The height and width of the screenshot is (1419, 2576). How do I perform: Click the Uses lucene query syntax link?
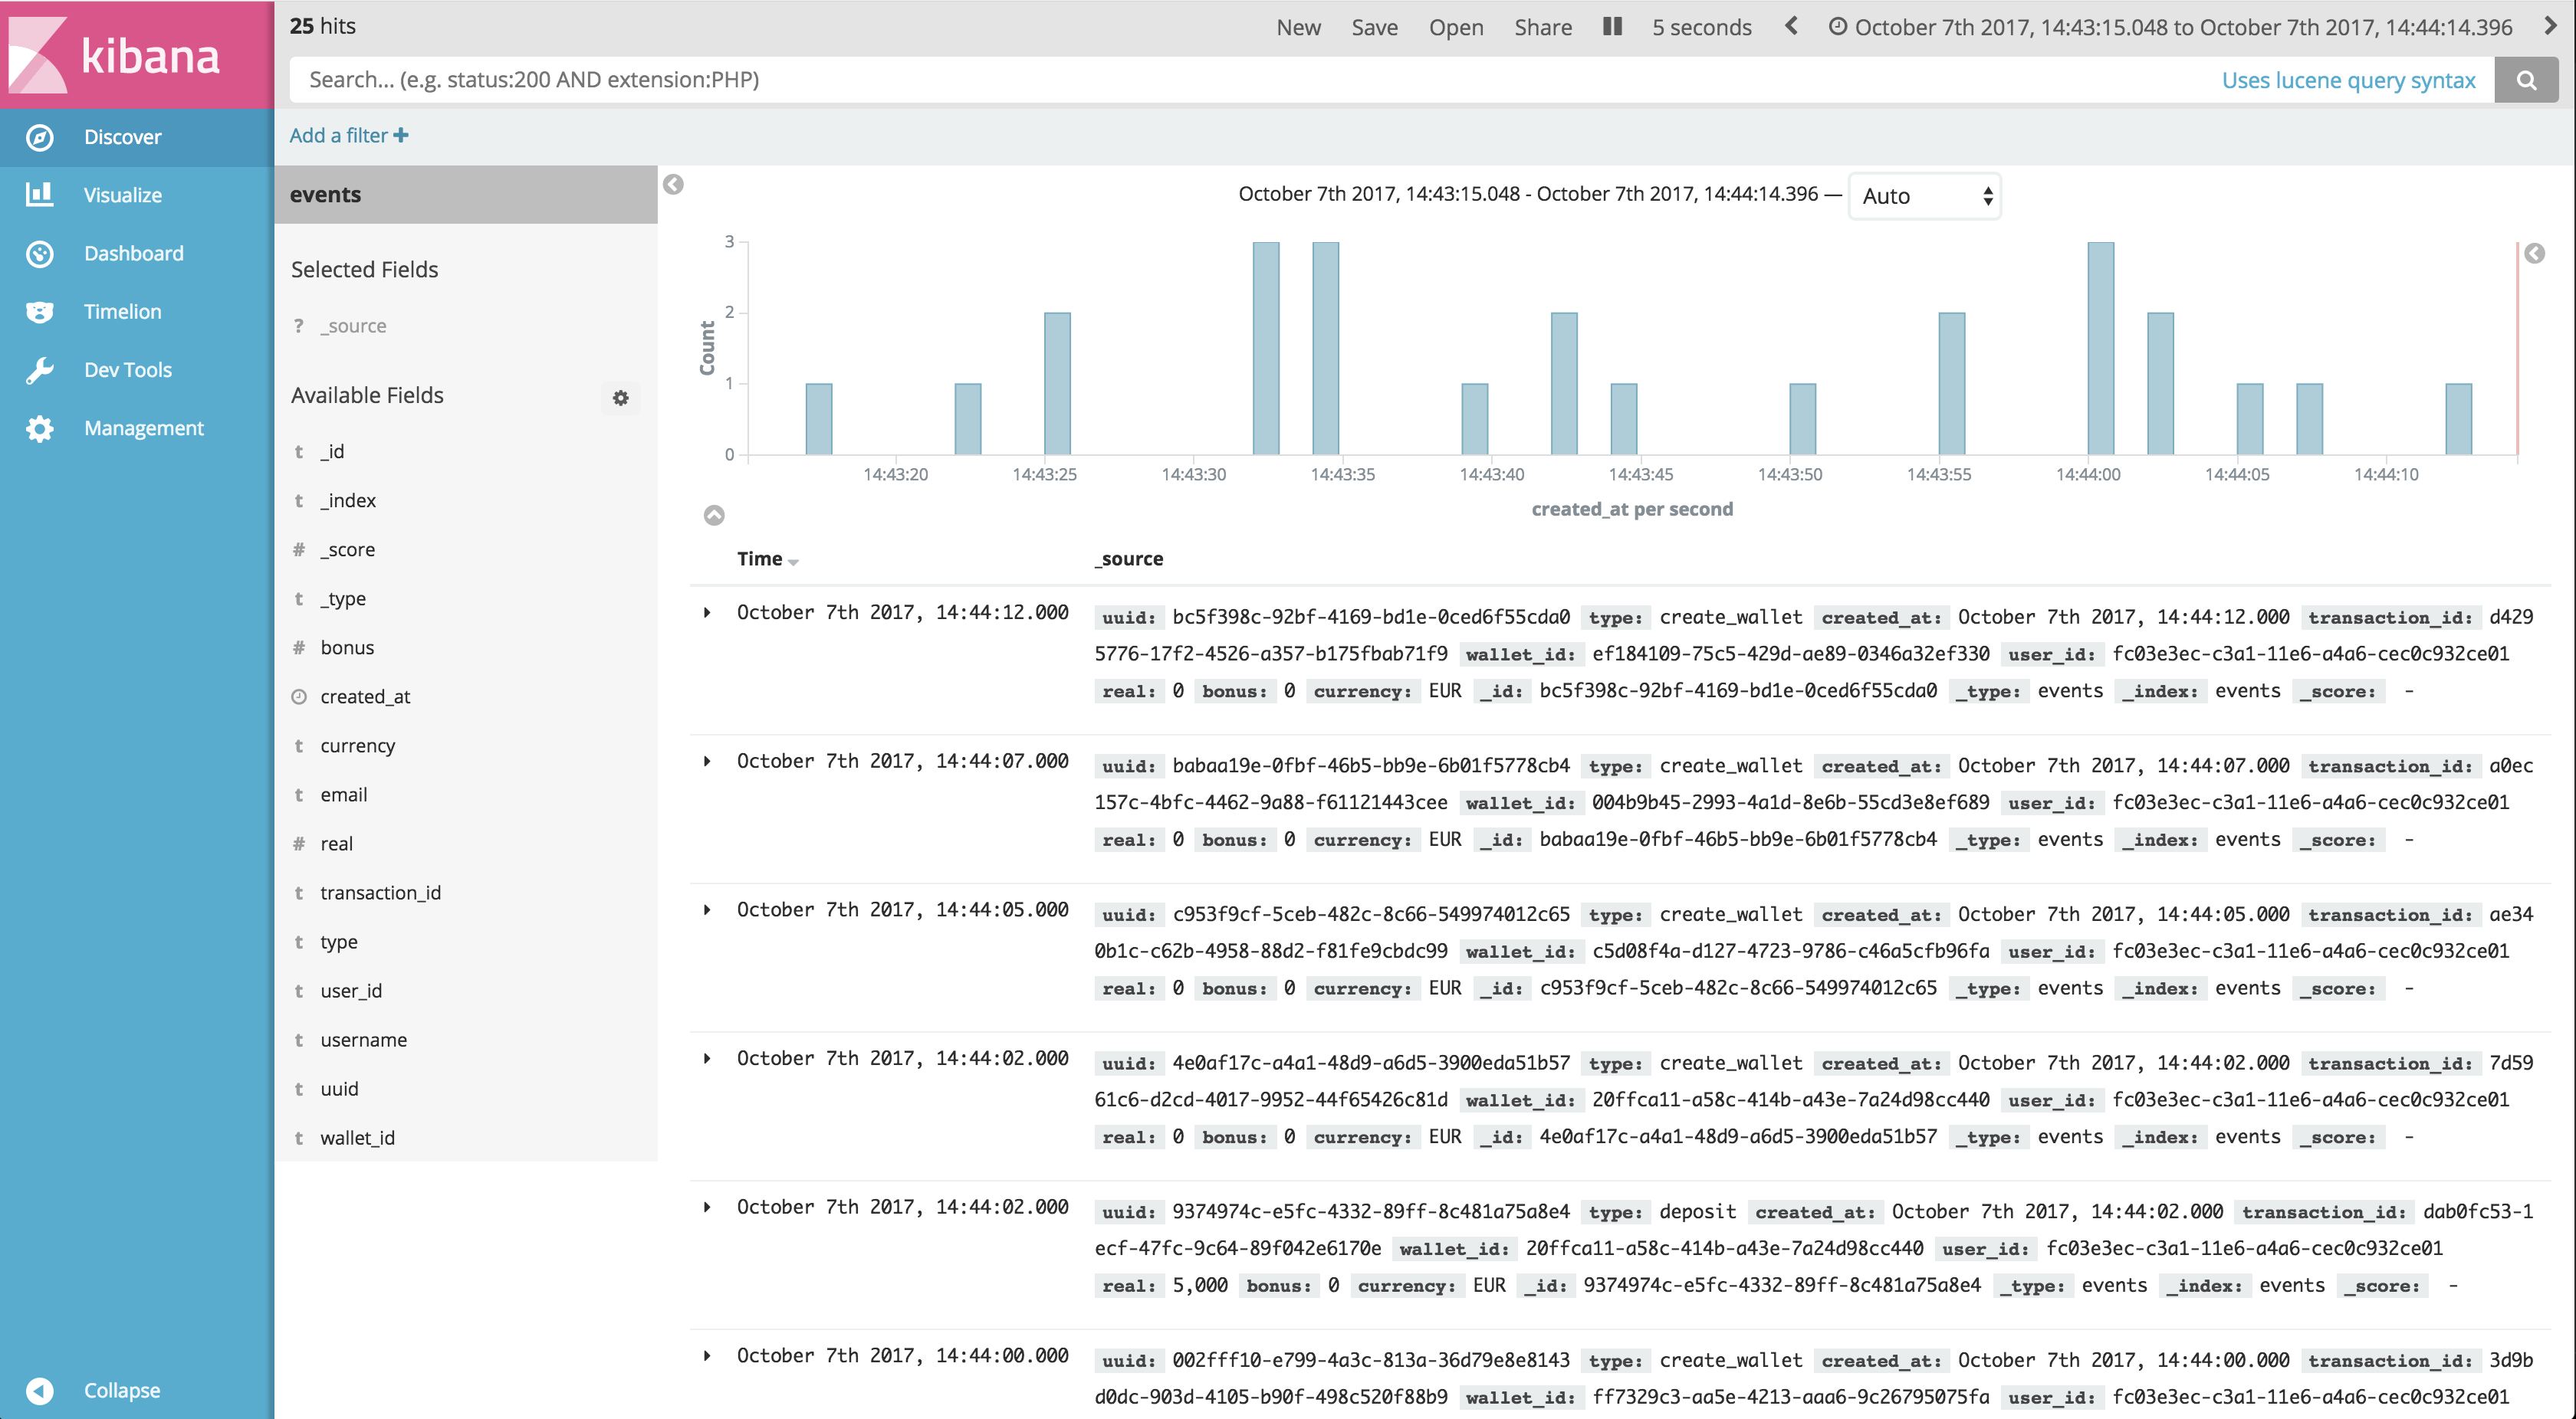pos(2348,80)
